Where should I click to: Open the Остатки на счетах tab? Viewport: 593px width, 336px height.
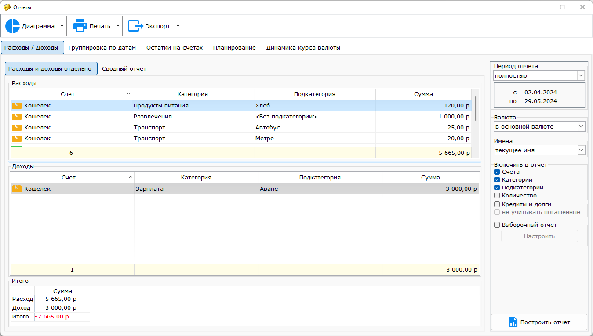point(175,47)
